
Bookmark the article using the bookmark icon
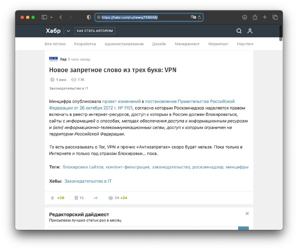click(x=76, y=198)
